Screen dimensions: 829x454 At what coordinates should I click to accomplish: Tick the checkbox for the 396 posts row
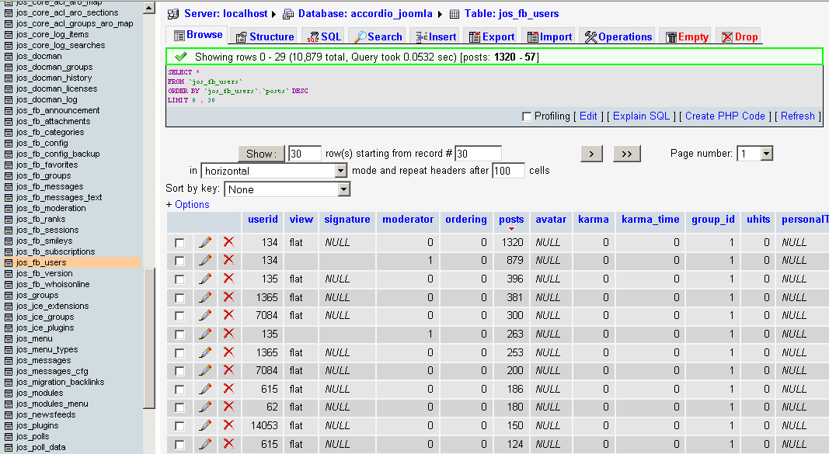click(x=179, y=279)
